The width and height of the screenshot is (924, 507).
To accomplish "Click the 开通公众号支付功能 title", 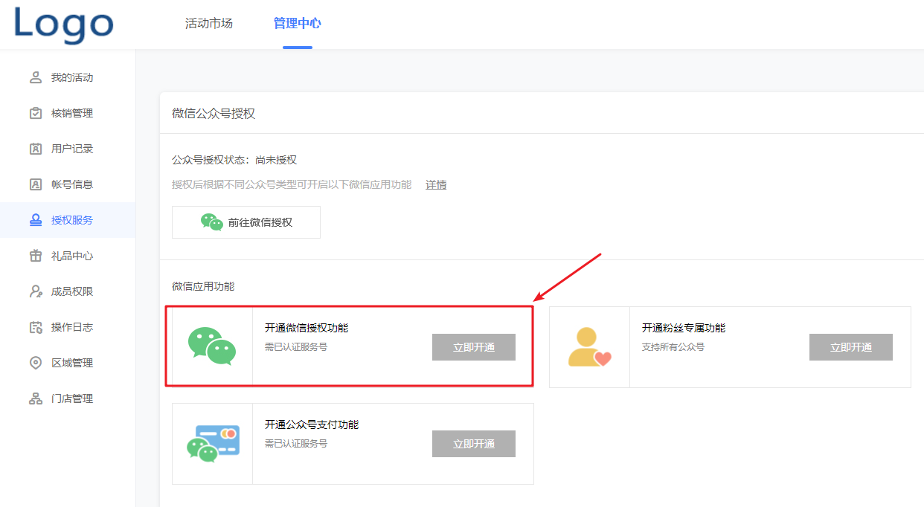I will point(312,424).
